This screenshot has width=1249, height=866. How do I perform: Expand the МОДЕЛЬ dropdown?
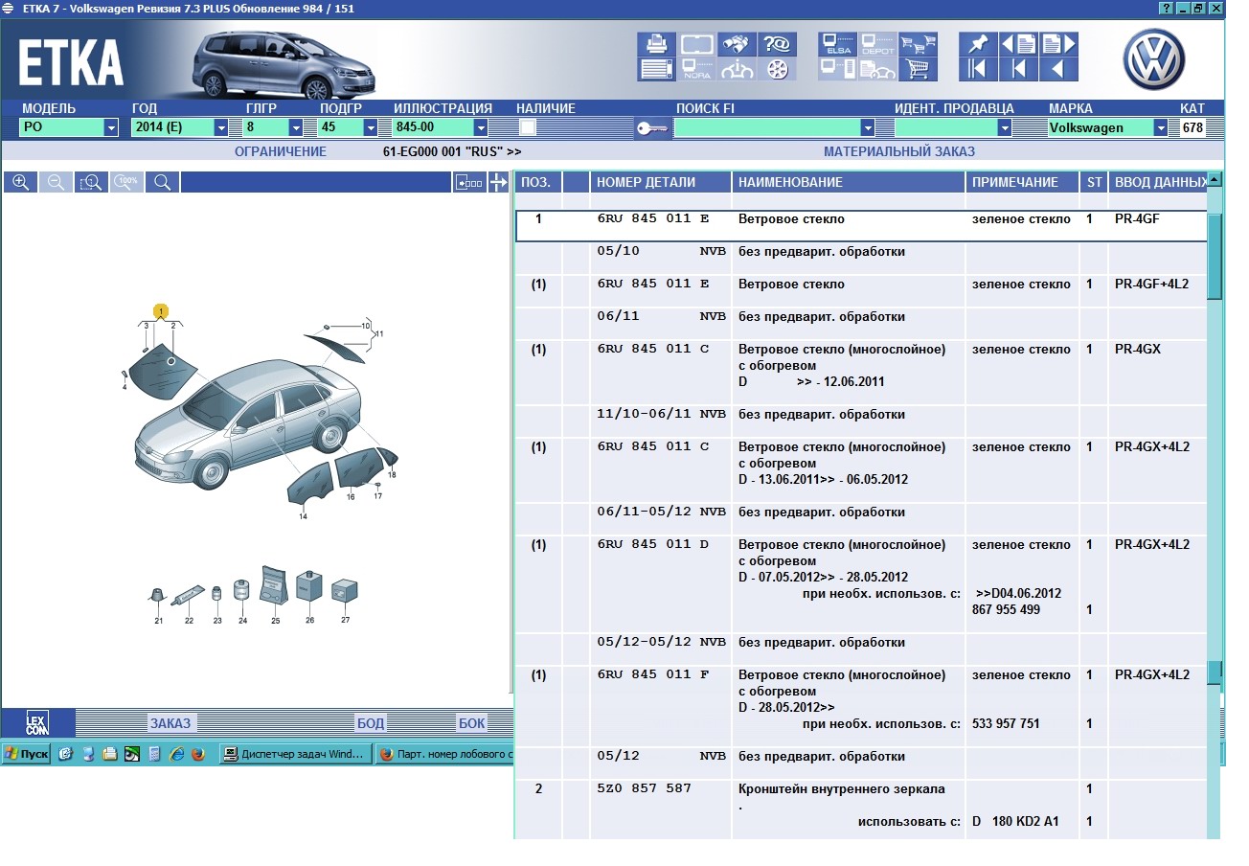click(x=111, y=127)
